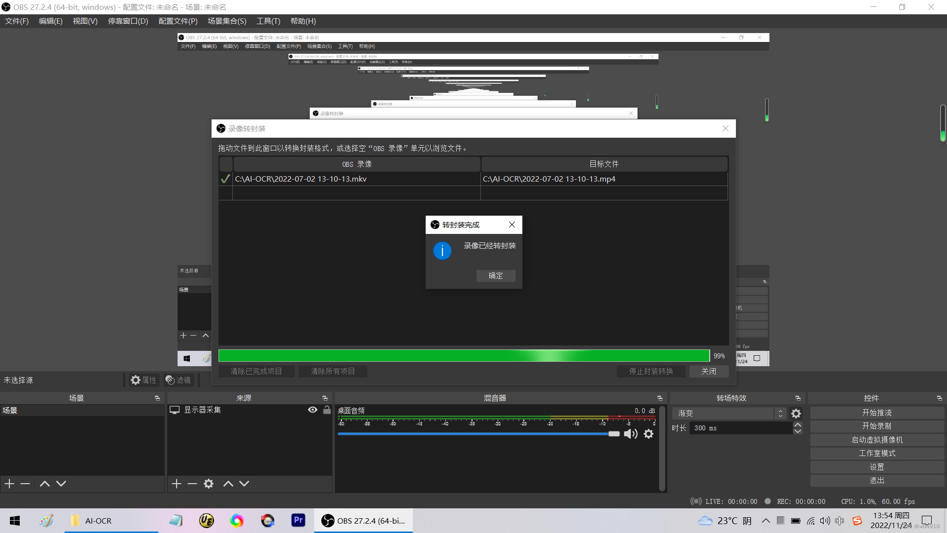Select the 场景 item in scenes list

[82, 410]
